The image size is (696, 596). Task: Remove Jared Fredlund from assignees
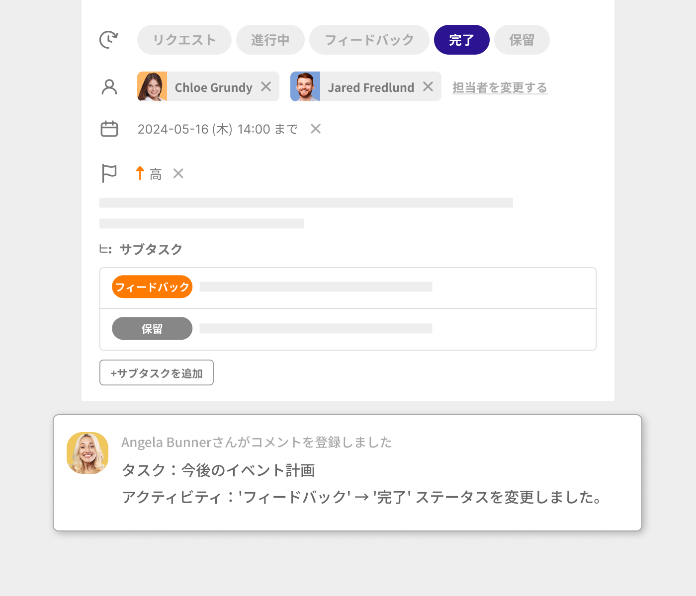[x=428, y=87]
